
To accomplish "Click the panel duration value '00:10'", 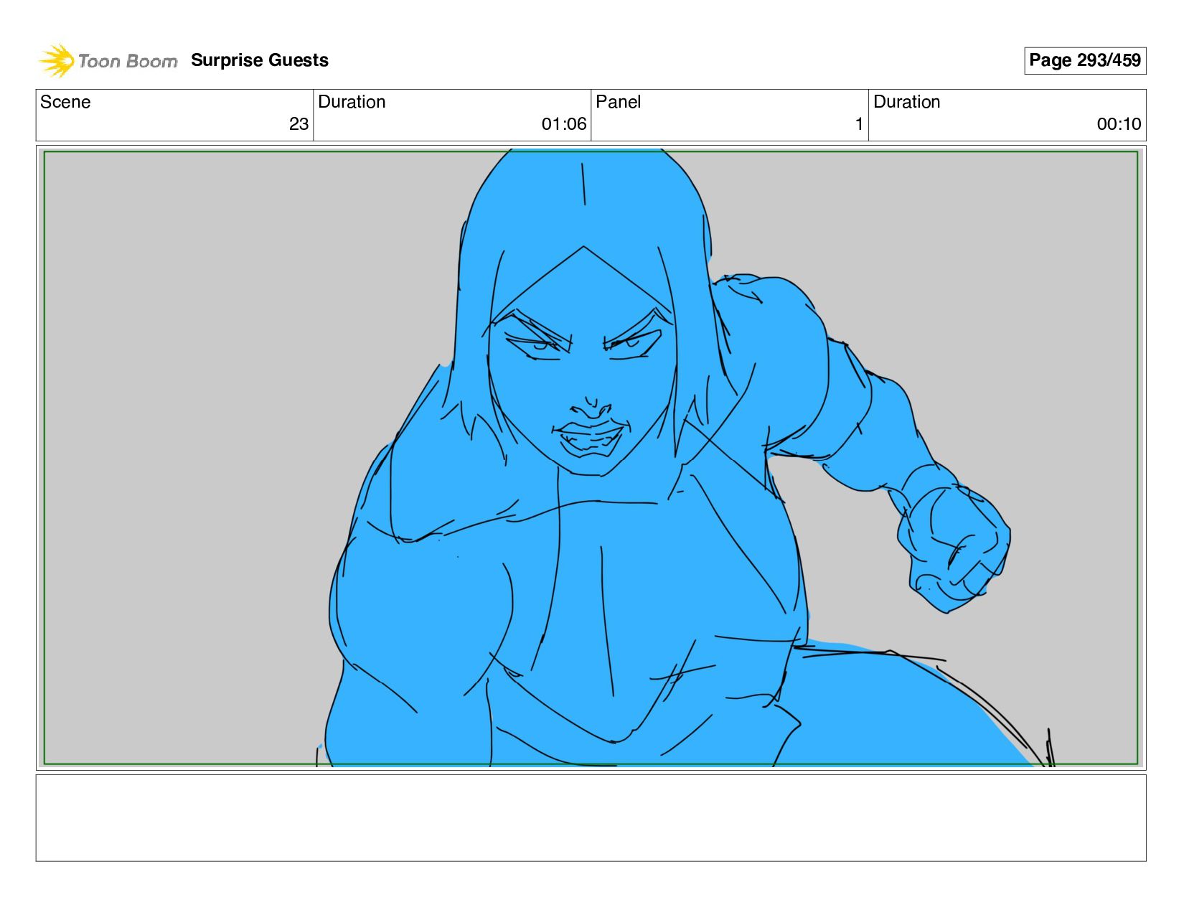I will [1119, 124].
